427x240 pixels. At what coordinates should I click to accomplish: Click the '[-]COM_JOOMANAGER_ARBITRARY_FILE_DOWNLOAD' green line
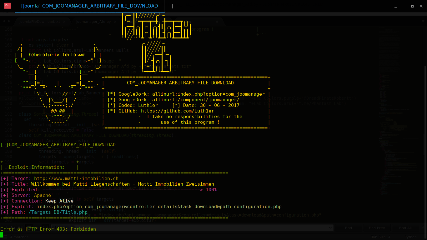pos(58,145)
